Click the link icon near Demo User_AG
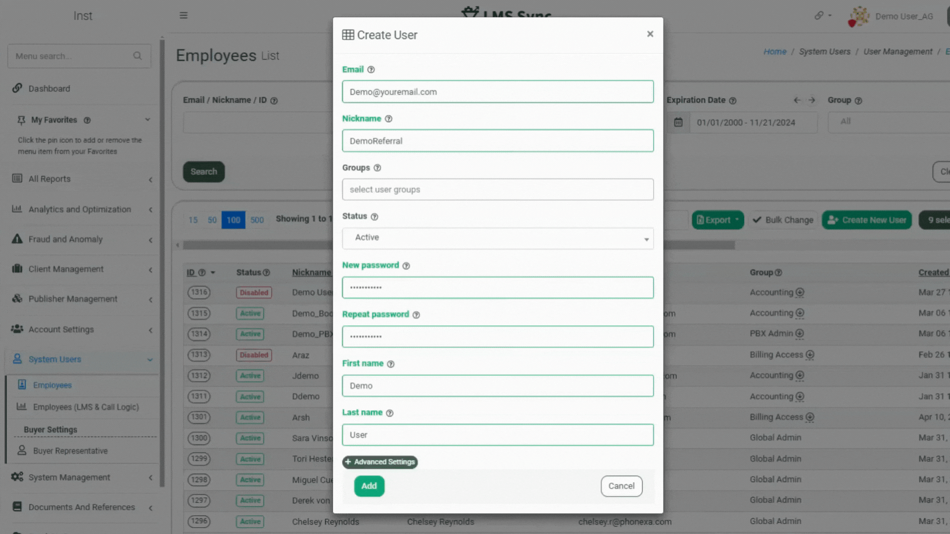This screenshot has height=534, width=950. (x=819, y=16)
